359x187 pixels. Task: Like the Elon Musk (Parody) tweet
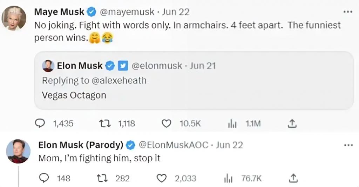(161, 178)
